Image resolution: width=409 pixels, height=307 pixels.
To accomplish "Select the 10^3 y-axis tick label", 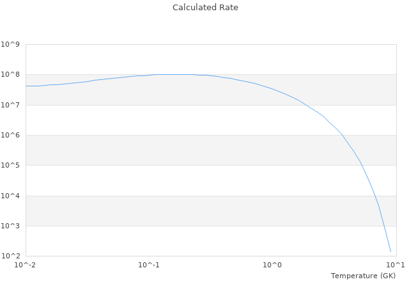I will [x=11, y=226].
